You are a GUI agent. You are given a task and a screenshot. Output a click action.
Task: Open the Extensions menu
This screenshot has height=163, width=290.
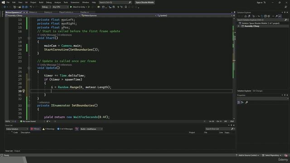point(75,2)
